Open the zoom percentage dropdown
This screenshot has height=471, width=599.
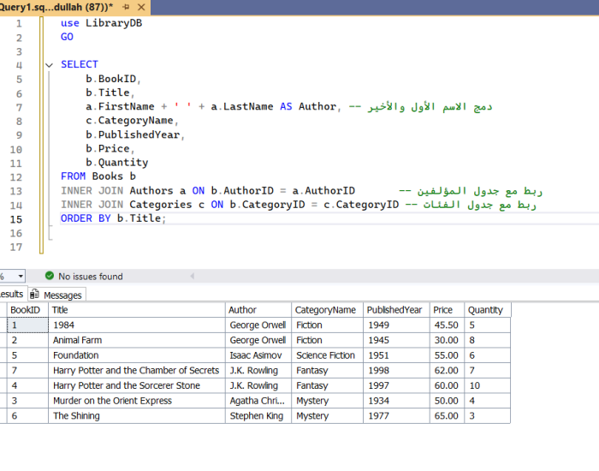(x=21, y=276)
